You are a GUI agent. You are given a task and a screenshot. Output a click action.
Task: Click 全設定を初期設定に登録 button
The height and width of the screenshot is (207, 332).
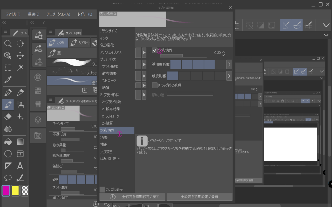pyautogui.click(x=200, y=197)
